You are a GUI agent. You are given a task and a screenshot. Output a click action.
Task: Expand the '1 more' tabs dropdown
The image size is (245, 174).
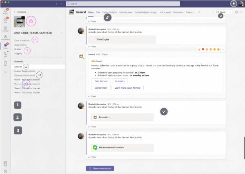pyautogui.click(x=190, y=12)
